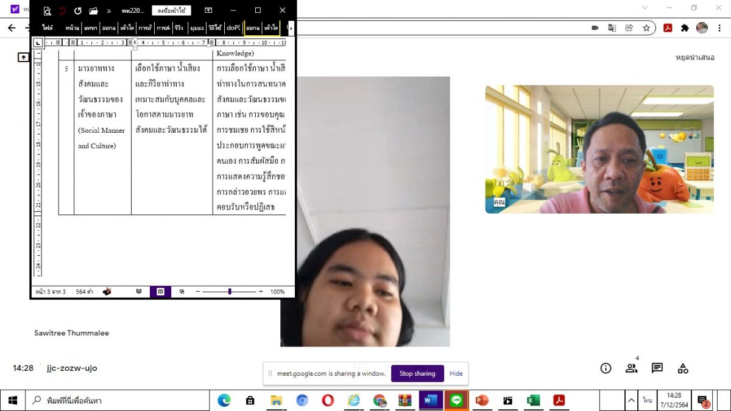Expand more quick access toolbar commands
The width and height of the screenshot is (731, 411).
tap(109, 10)
